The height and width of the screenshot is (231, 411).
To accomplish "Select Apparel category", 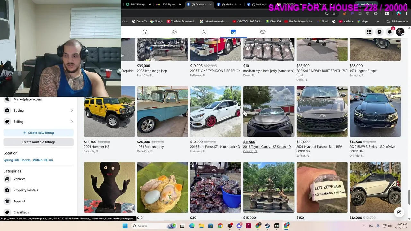I will point(39,201).
